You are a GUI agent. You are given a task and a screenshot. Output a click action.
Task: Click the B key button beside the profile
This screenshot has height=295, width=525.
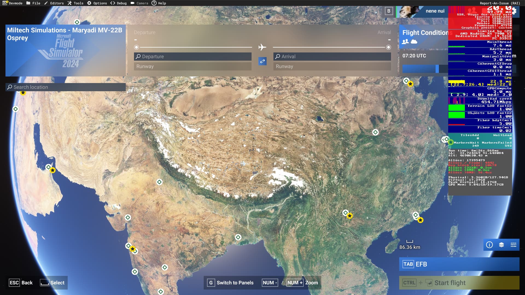tap(389, 11)
